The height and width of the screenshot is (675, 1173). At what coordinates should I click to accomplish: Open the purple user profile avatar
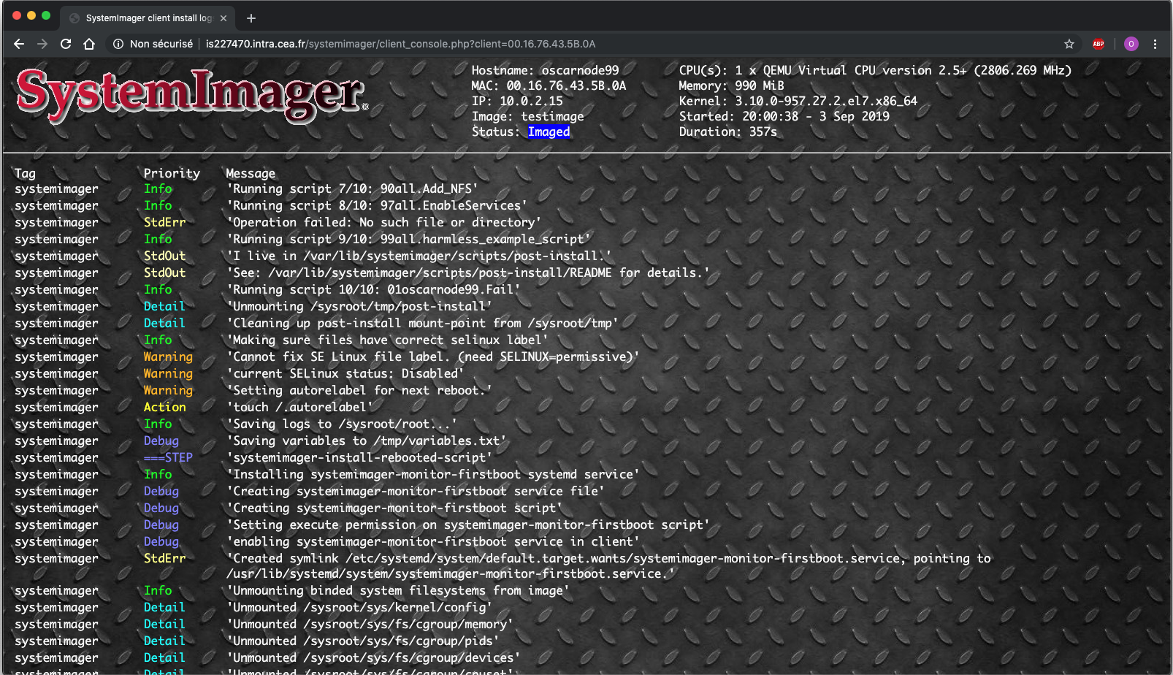pos(1131,44)
